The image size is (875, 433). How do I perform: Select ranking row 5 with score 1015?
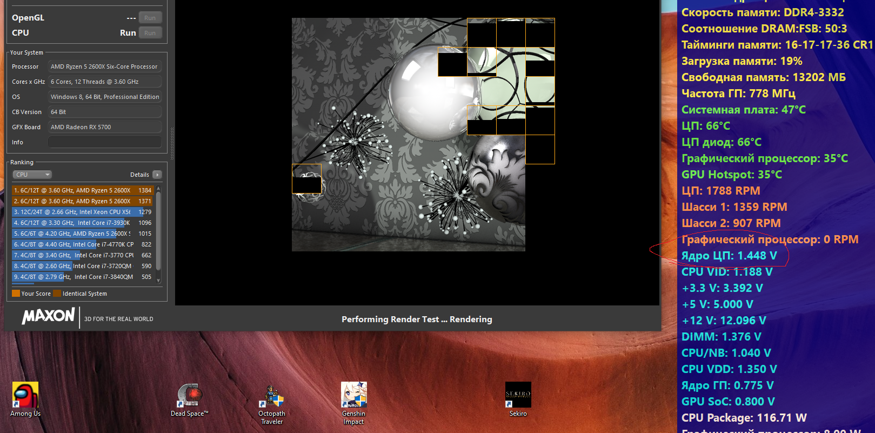coord(83,234)
